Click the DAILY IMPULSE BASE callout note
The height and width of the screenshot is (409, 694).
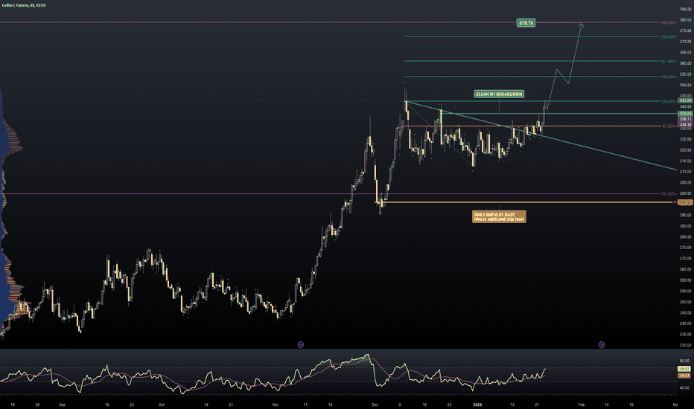click(x=499, y=216)
